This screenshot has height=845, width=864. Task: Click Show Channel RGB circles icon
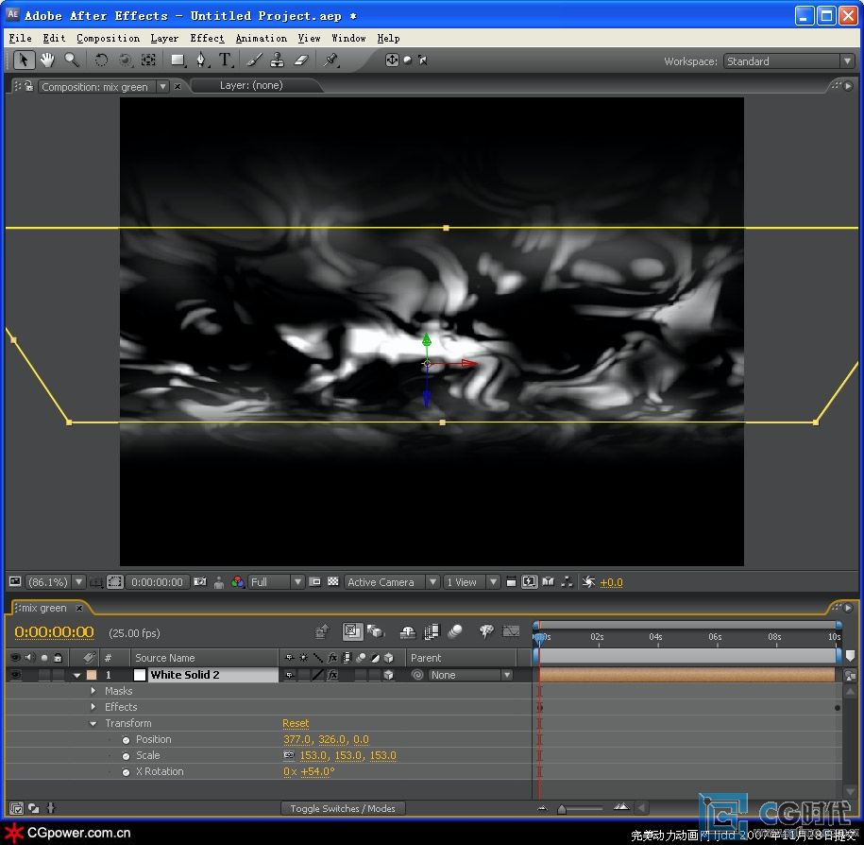(238, 582)
